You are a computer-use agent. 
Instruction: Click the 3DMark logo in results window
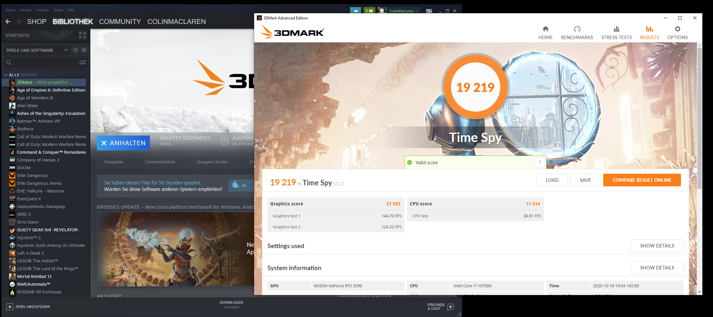point(292,32)
